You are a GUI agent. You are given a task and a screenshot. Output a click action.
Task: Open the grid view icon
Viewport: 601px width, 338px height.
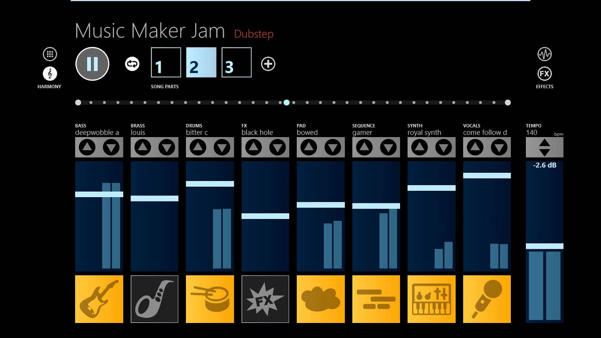click(50, 54)
